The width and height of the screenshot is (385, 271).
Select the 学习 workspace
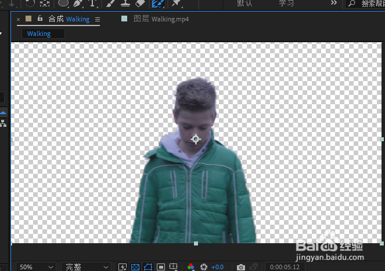286,3
